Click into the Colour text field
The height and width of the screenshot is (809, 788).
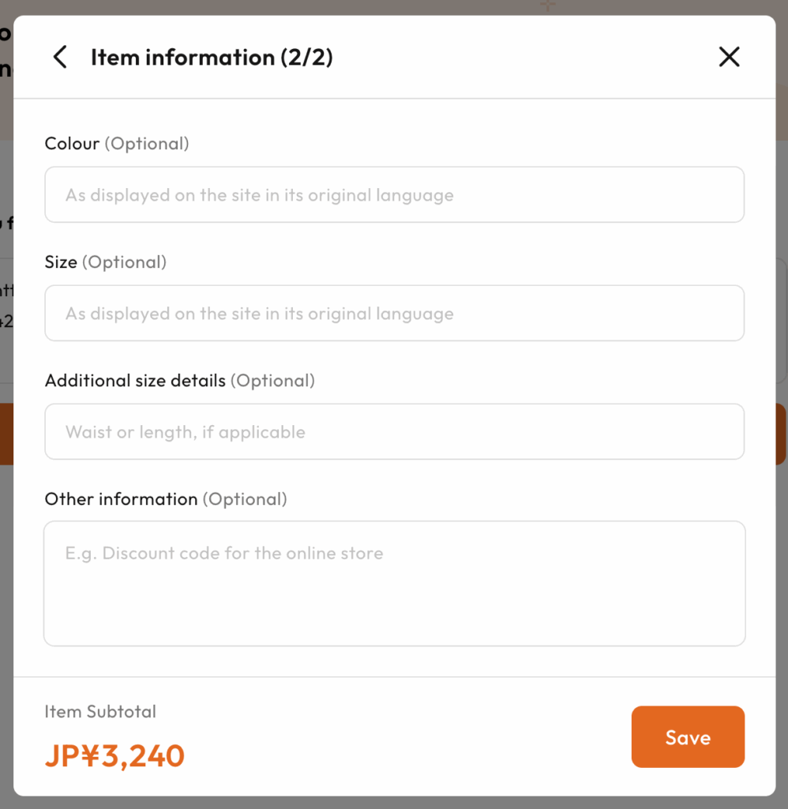click(x=394, y=195)
